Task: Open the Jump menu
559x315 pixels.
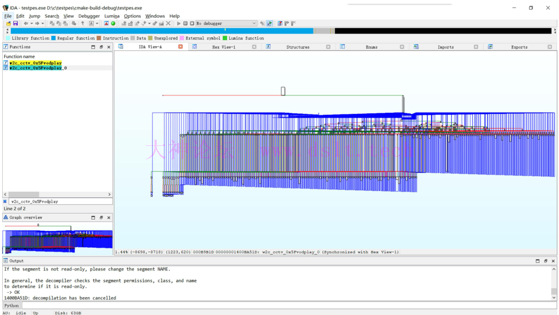Action: (x=35, y=16)
